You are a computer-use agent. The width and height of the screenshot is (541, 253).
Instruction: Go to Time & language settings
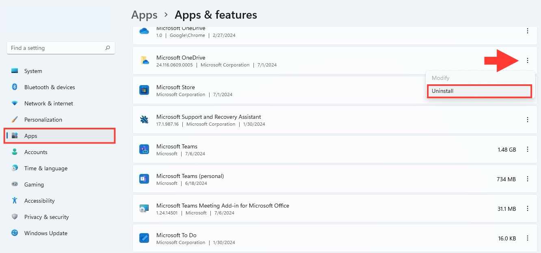pyautogui.click(x=60, y=168)
